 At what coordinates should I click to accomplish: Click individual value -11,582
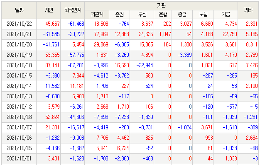pos(51,86)
